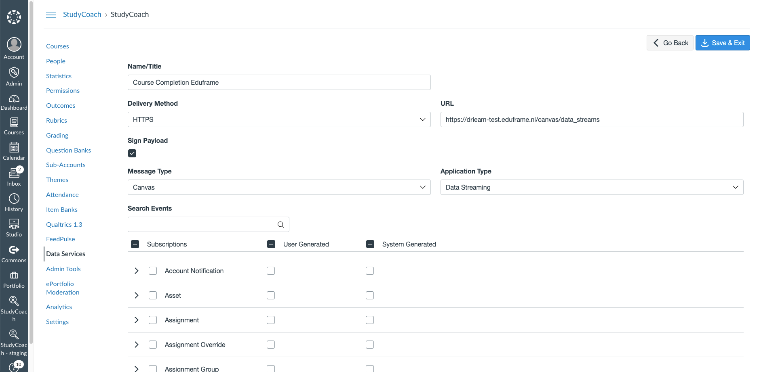The image size is (759, 372).
Task: Open the Analytics link
Action: (x=59, y=307)
